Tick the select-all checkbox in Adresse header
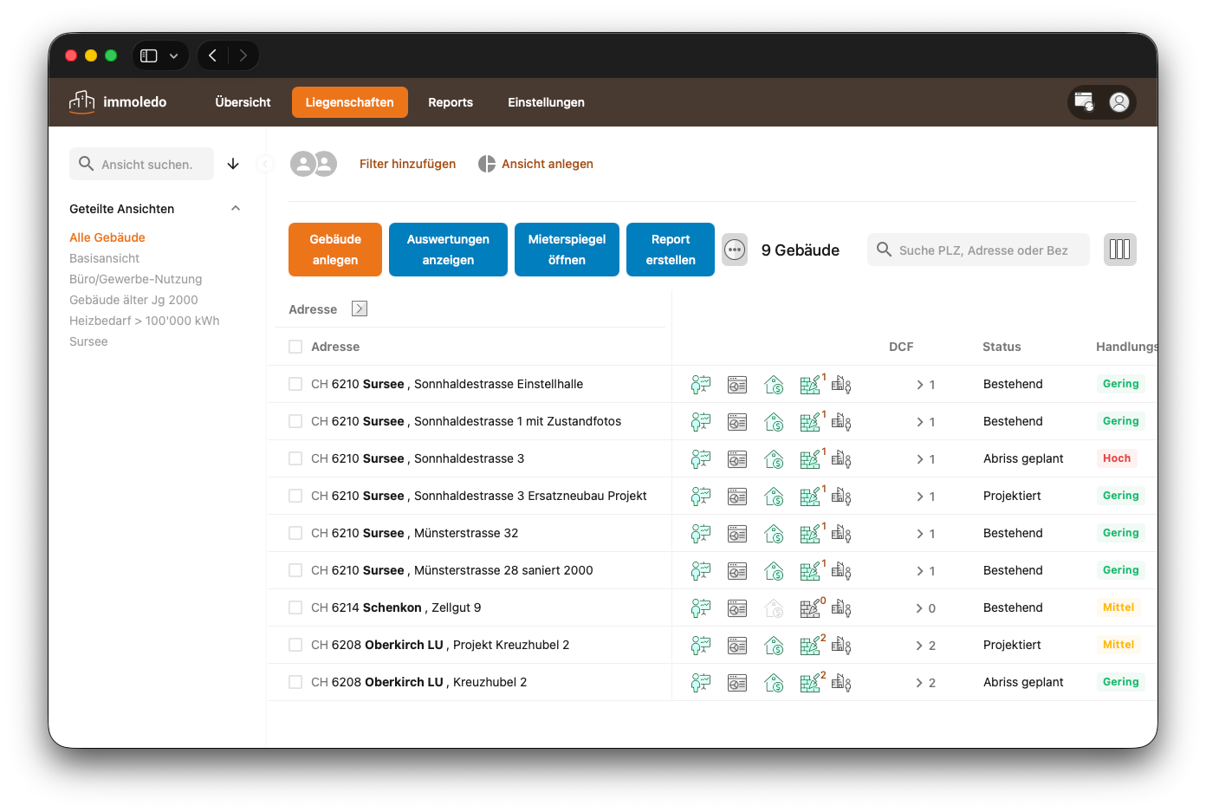Viewport: 1206px width, 812px height. [x=295, y=347]
